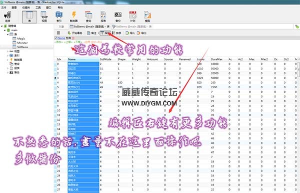Click the hamburger menu icon above the grid
This screenshot has height=193, width=300.
pyautogui.click(x=58, y=33)
